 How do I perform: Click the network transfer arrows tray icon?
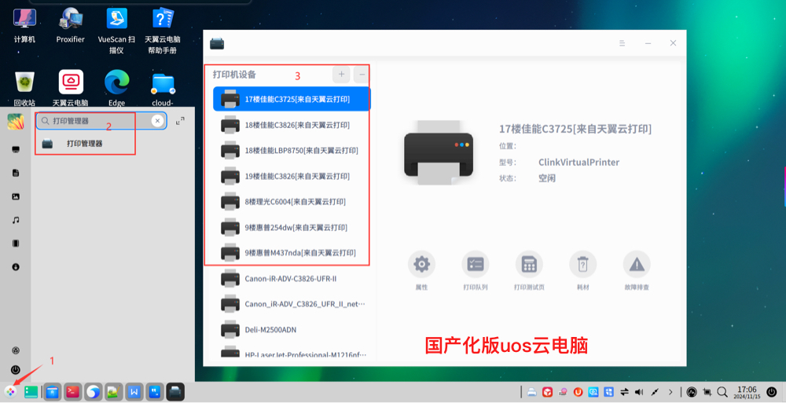624,392
